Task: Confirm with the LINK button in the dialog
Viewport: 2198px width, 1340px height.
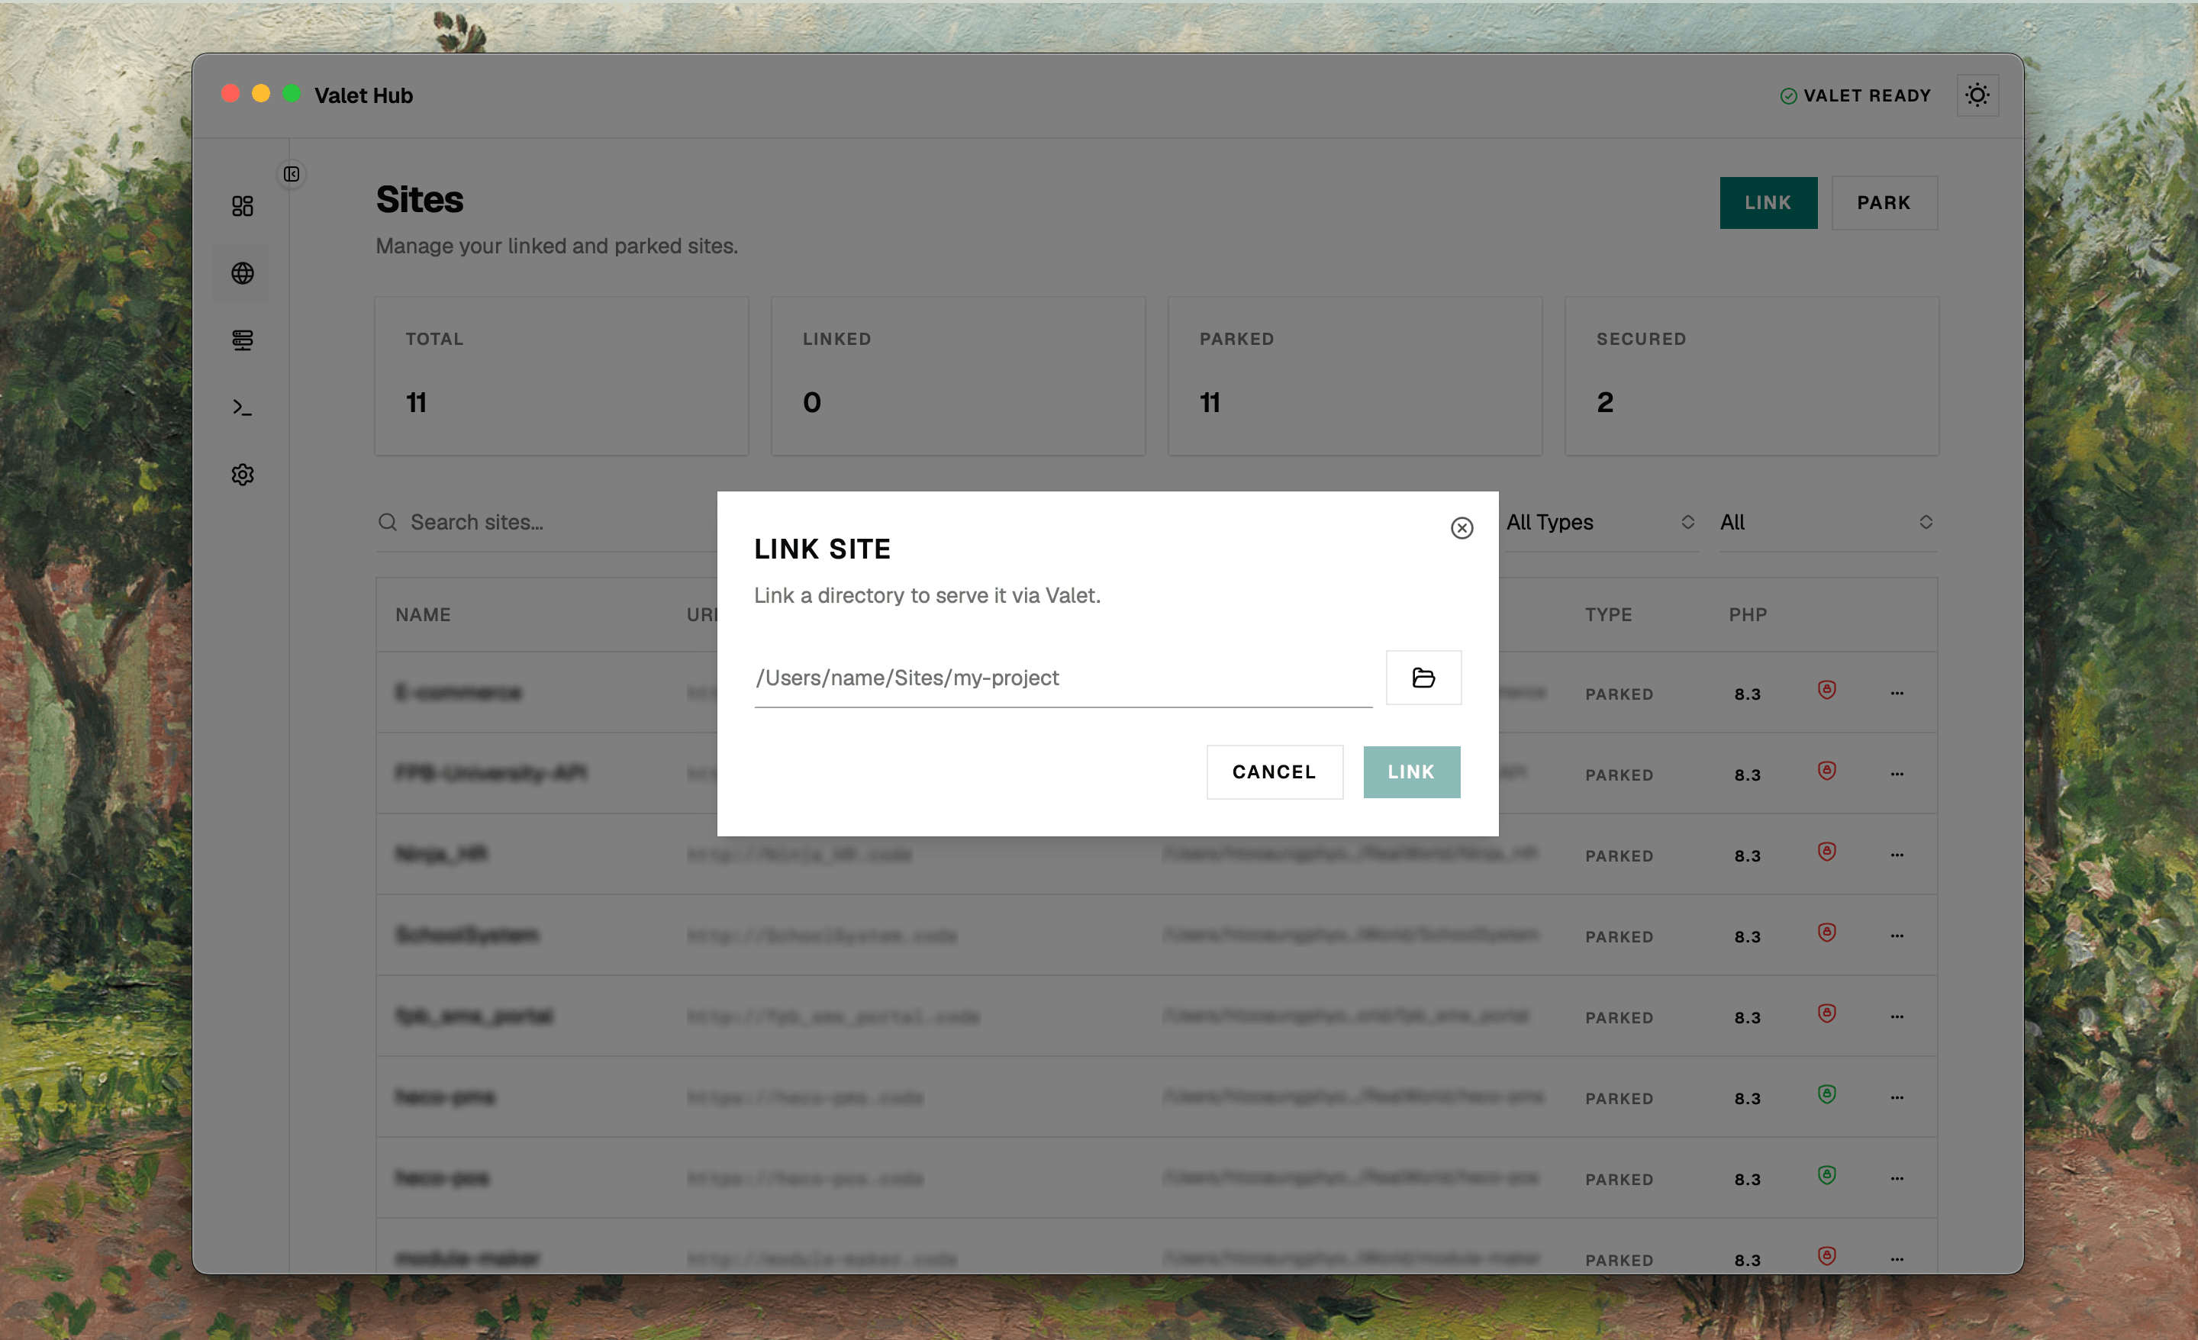Action: 1412,772
